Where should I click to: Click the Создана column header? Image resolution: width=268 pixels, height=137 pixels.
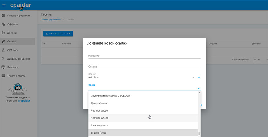pyautogui.click(x=213, y=44)
